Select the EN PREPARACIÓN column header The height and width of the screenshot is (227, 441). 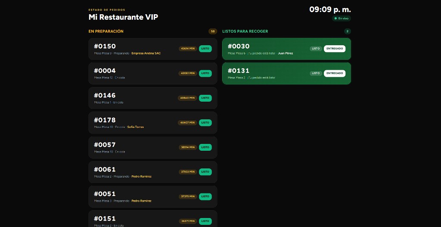point(106,31)
